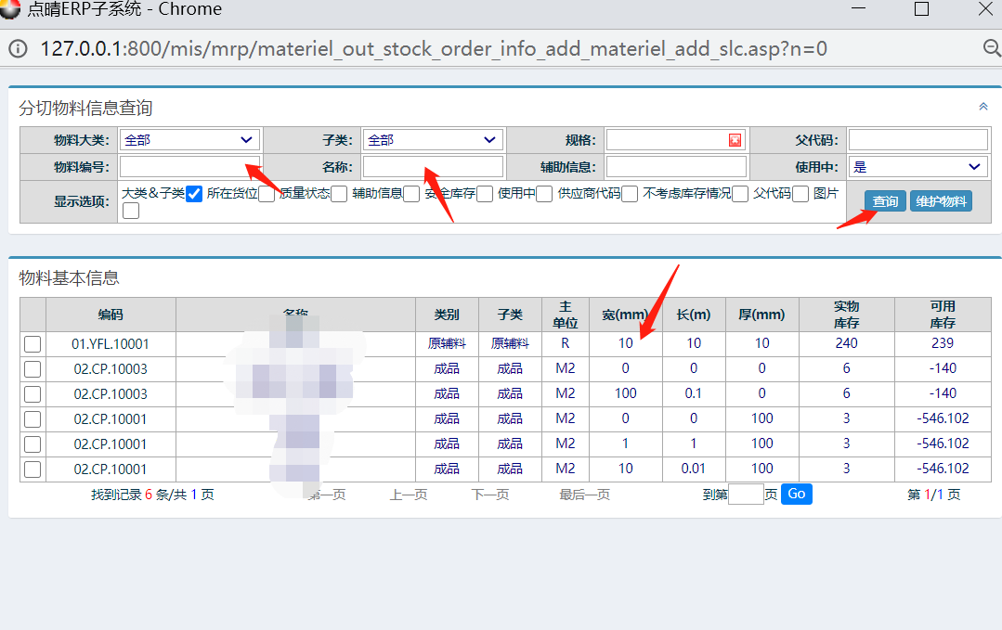The width and height of the screenshot is (1002, 630).
Task: Click the 最后一页 pagination link
Action: [584, 495]
